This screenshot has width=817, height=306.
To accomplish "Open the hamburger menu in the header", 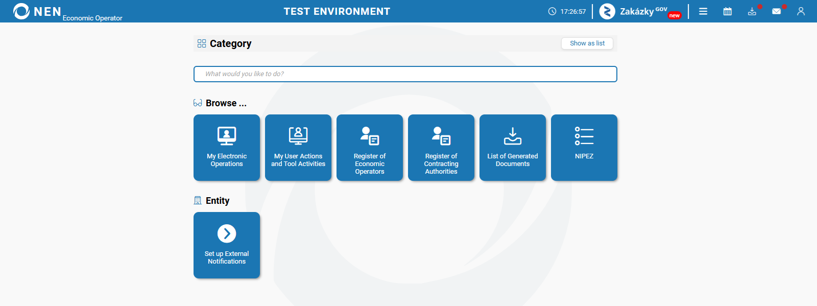I will pos(703,11).
